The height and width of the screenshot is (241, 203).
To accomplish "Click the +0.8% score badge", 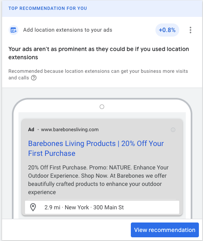I will pos(167,30).
